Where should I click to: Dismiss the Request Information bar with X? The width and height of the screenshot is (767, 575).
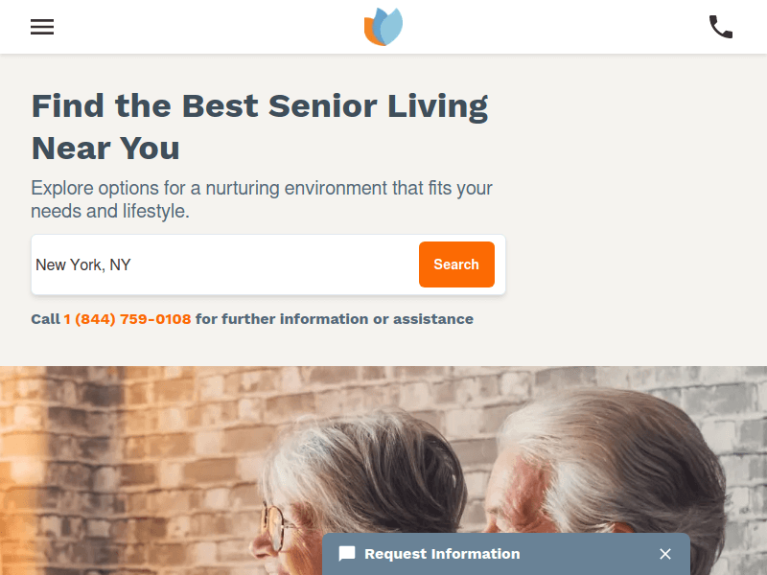(x=665, y=554)
